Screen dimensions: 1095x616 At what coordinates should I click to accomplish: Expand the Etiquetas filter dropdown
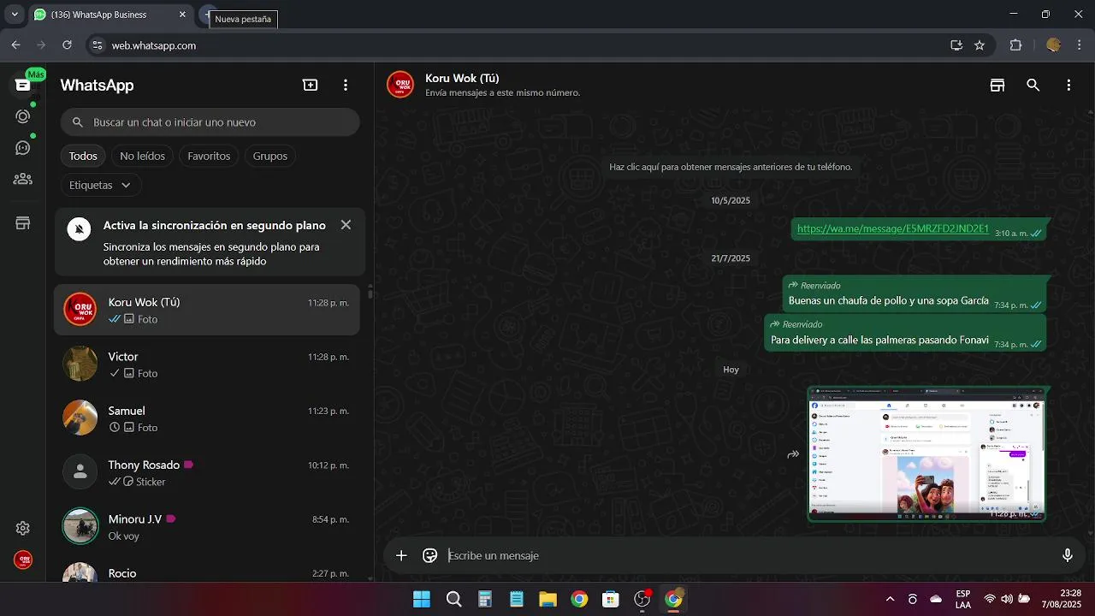(x=100, y=185)
